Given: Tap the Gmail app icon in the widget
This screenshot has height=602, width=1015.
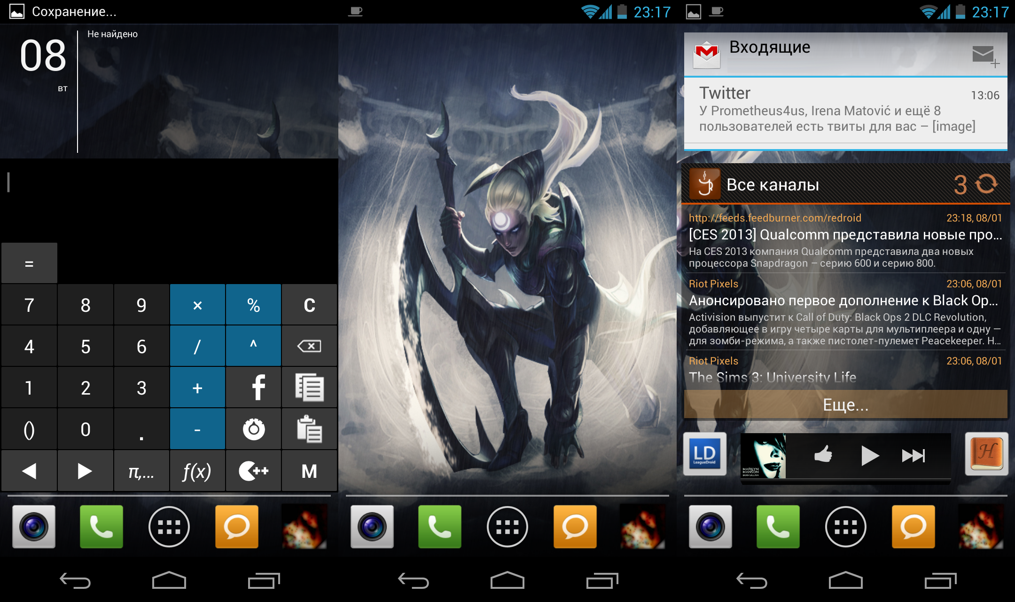Looking at the screenshot, I should click(707, 55).
